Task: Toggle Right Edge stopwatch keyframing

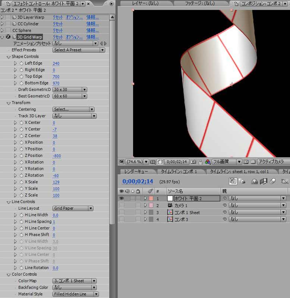Action: 21,70
